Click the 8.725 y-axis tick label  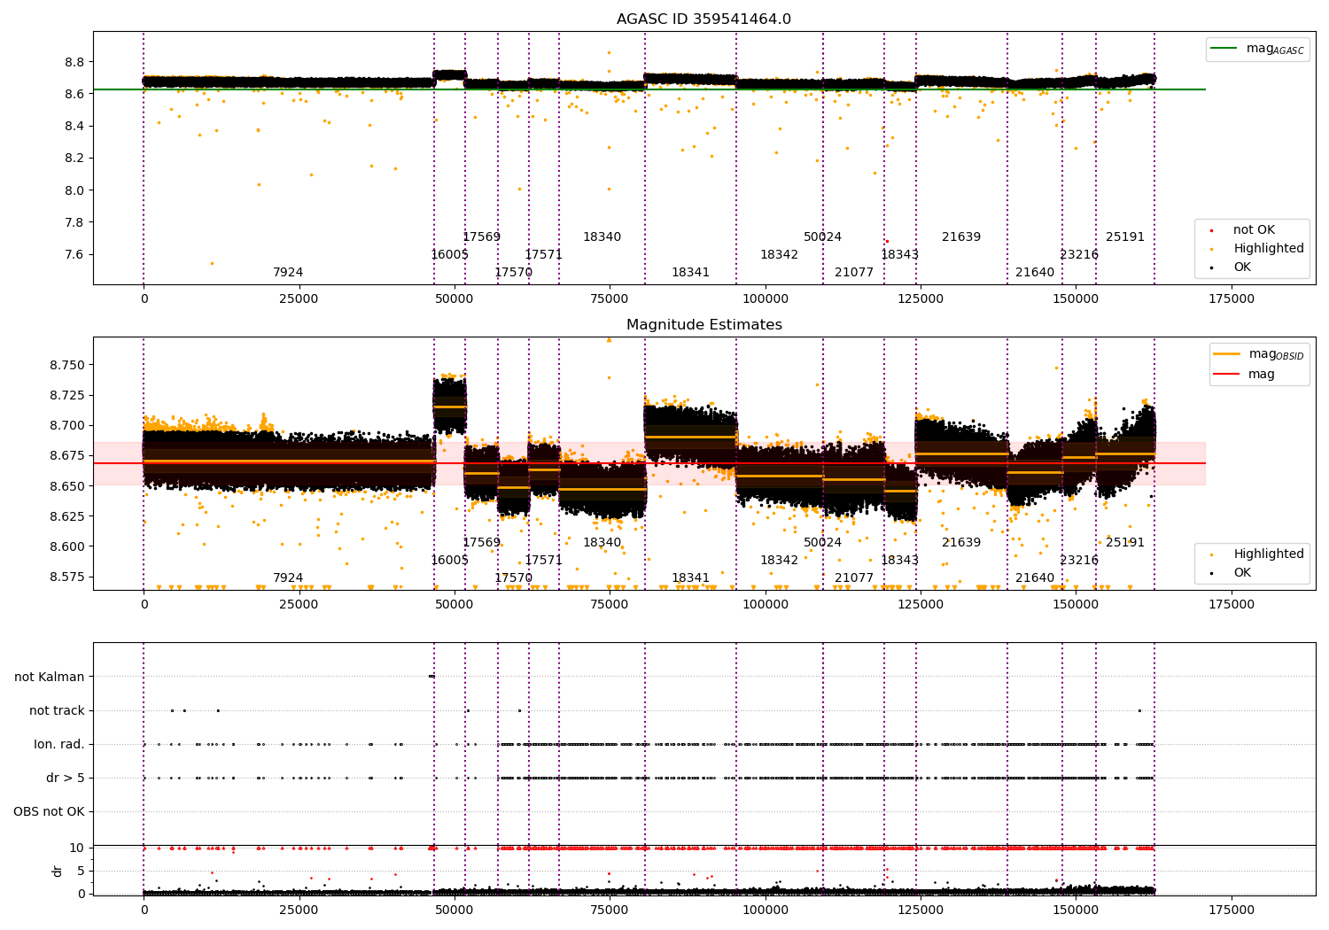click(66, 395)
